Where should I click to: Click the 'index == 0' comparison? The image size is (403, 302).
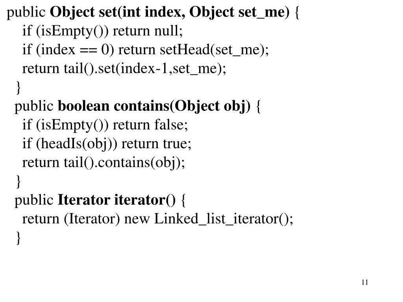(75, 50)
